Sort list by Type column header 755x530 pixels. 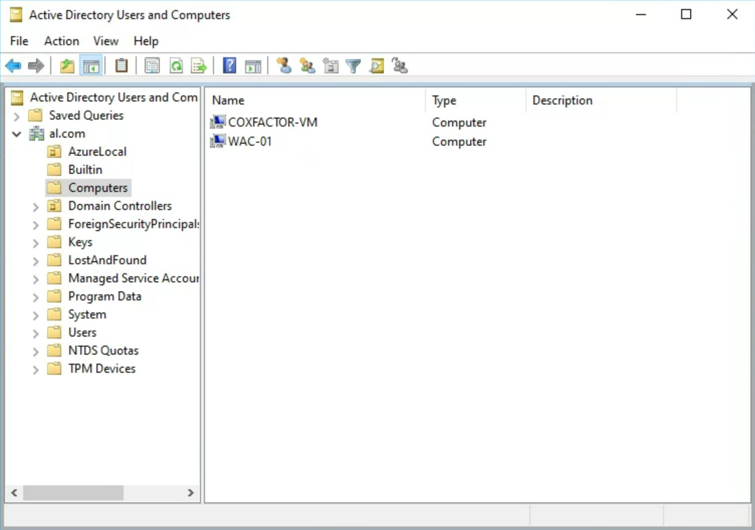476,100
